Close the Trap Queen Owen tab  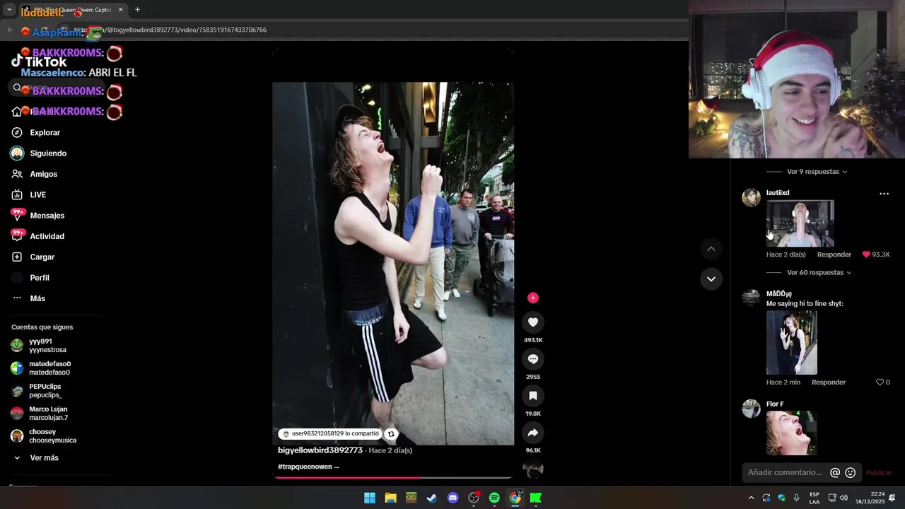pyautogui.click(x=120, y=10)
